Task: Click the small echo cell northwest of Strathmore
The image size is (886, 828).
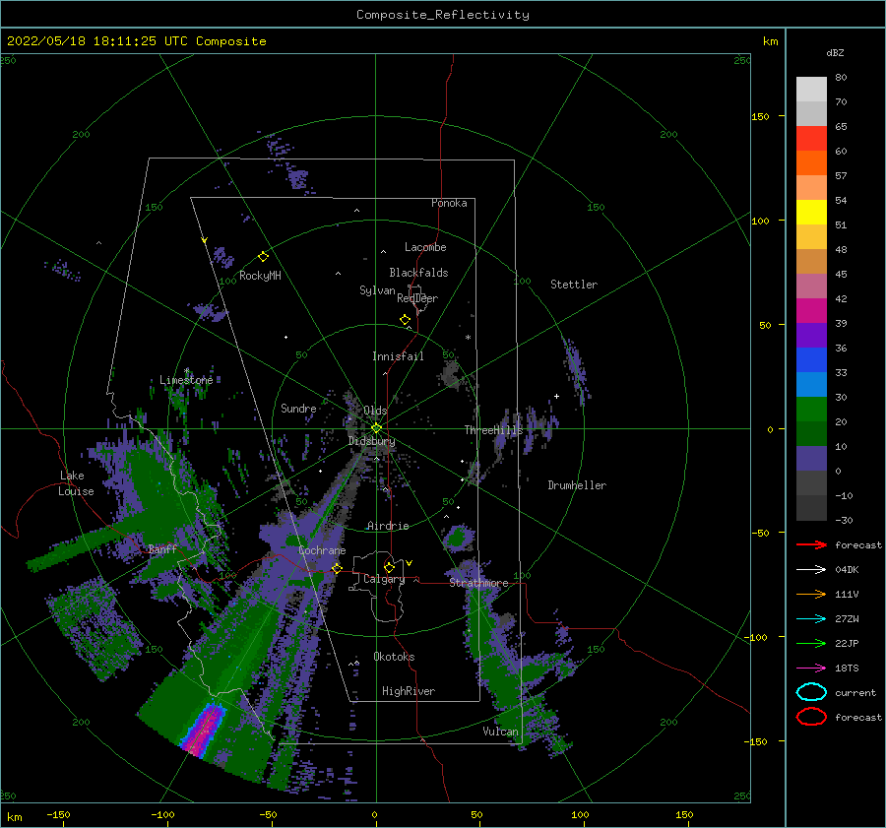Action: (x=457, y=538)
